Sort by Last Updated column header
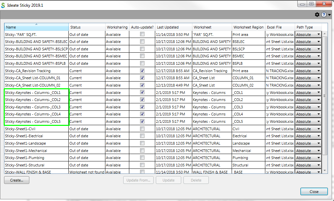This screenshot has width=334, height=201. tap(174, 27)
